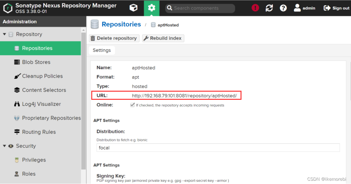The height and width of the screenshot is (184, 351).
Task: Click the Security group icon
Action: 11,146
